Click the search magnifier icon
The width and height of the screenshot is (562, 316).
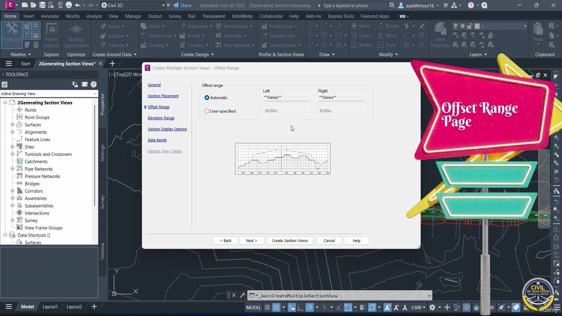(392, 5)
